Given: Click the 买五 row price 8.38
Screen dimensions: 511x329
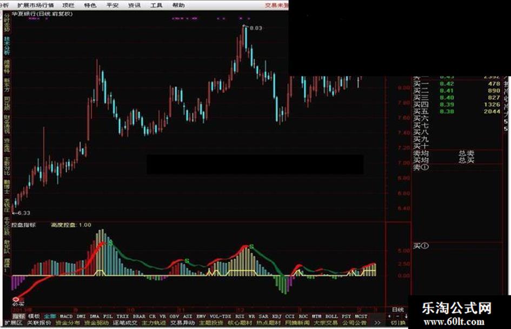Looking at the screenshot, I should tap(447, 111).
